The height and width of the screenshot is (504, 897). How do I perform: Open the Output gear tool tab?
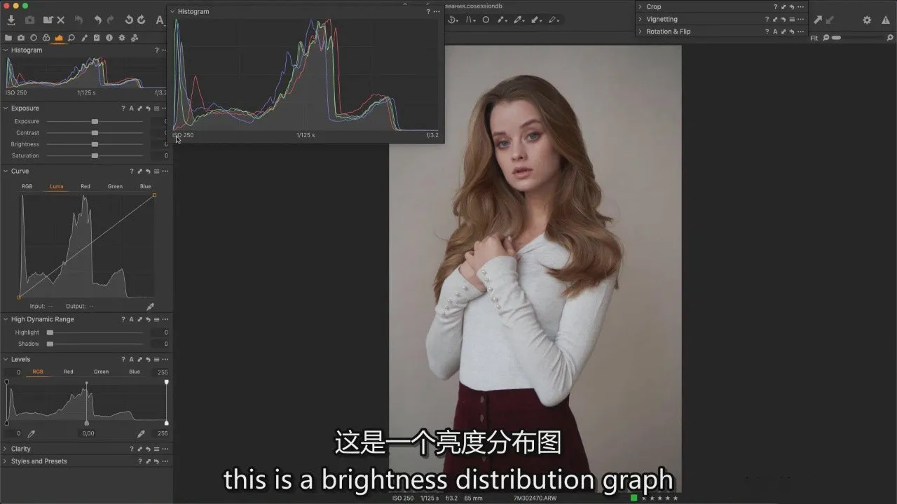click(x=122, y=38)
